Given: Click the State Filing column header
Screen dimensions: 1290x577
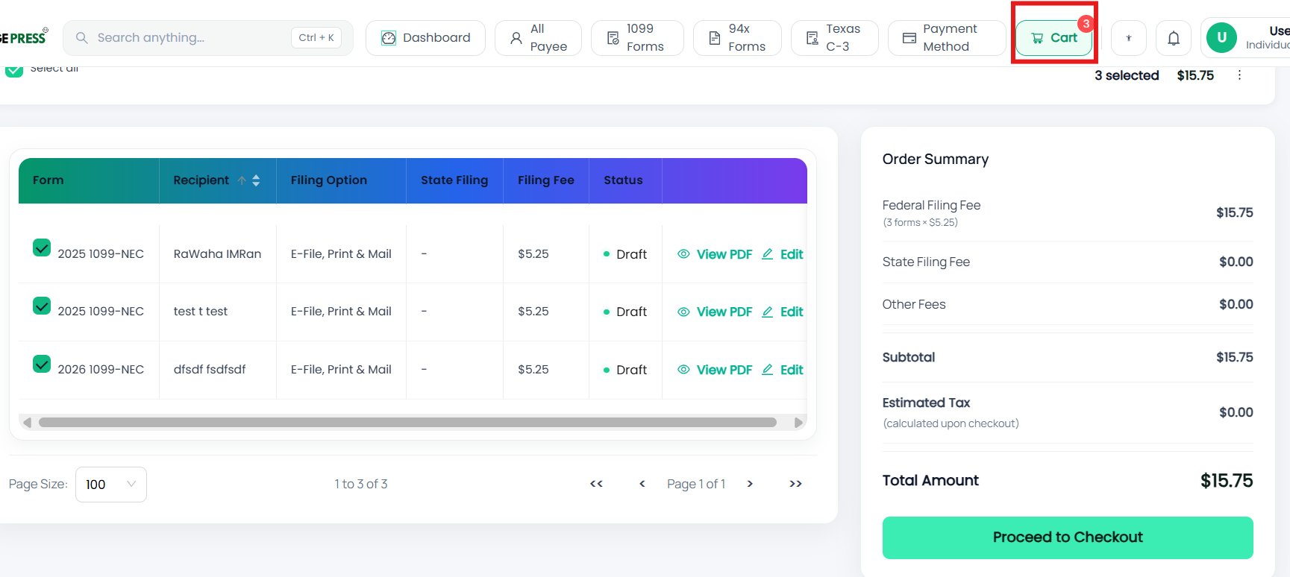Looking at the screenshot, I should [454, 180].
